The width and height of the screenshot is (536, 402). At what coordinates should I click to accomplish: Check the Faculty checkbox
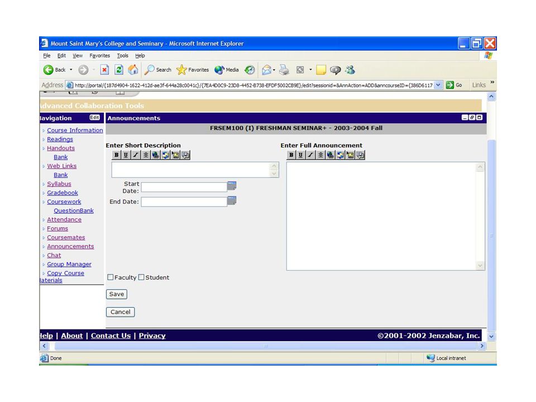(x=111, y=277)
